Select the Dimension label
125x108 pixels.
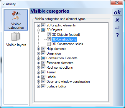(x=54, y=53)
